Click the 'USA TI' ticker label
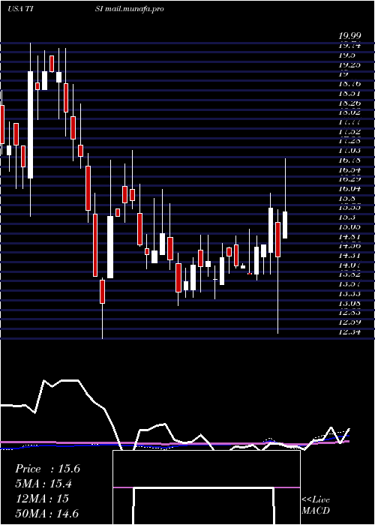This screenshot has height=525, width=375. coord(19,9)
